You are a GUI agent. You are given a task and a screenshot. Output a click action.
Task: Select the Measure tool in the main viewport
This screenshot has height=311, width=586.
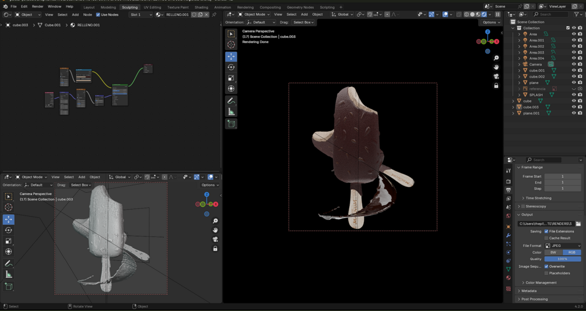coord(231,112)
